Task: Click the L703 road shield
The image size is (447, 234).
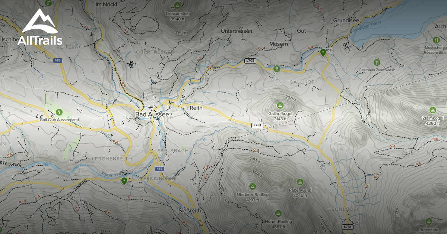Action: (x=251, y=61)
